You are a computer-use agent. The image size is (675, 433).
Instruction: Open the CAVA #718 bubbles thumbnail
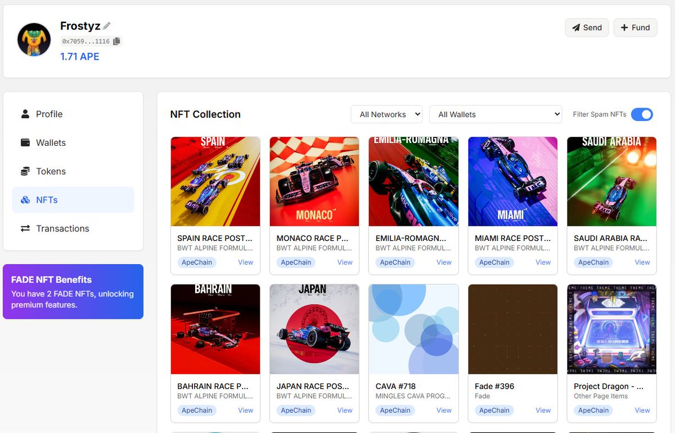coord(413,329)
